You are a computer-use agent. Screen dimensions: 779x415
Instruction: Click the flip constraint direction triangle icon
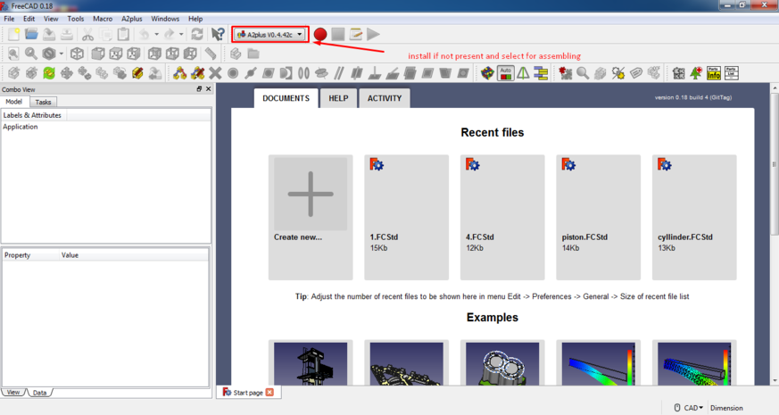(523, 73)
